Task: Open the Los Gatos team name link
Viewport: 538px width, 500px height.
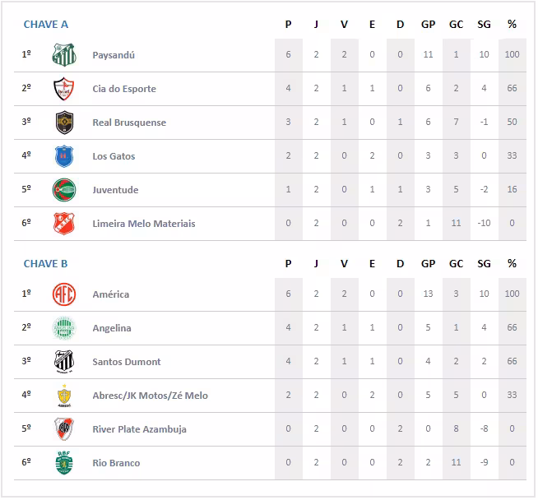Action: 114,156
